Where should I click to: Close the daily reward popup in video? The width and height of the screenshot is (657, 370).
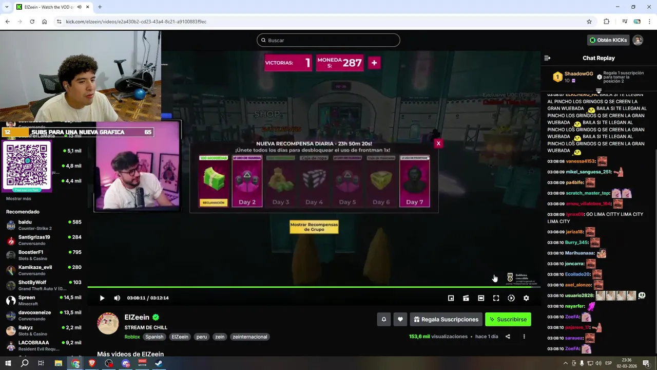click(438, 143)
